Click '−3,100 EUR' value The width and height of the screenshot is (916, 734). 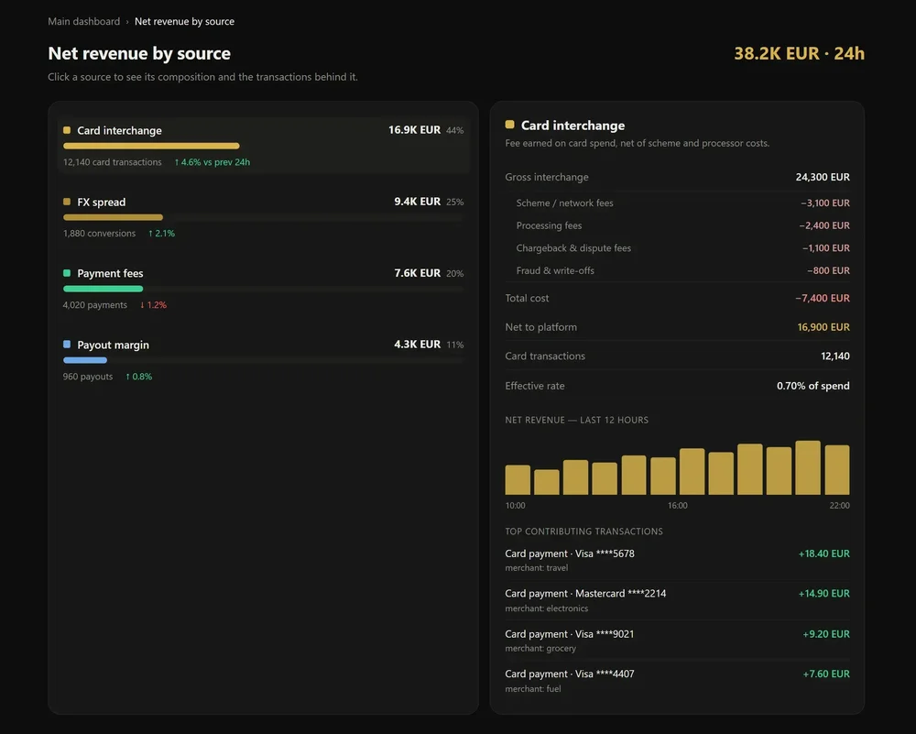click(825, 203)
